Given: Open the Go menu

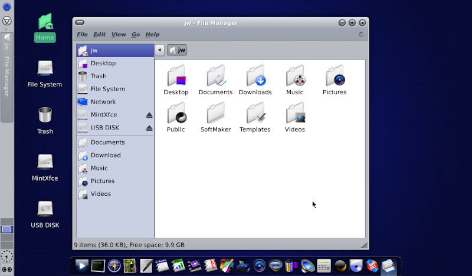Looking at the screenshot, I should 136,35.
